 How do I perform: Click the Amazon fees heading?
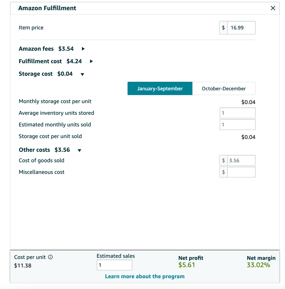coord(36,49)
